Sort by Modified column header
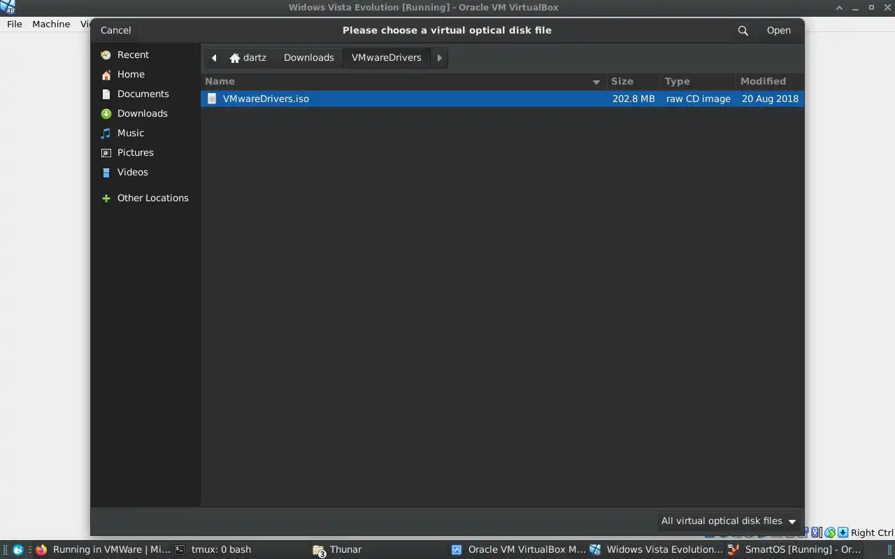 pos(770,81)
